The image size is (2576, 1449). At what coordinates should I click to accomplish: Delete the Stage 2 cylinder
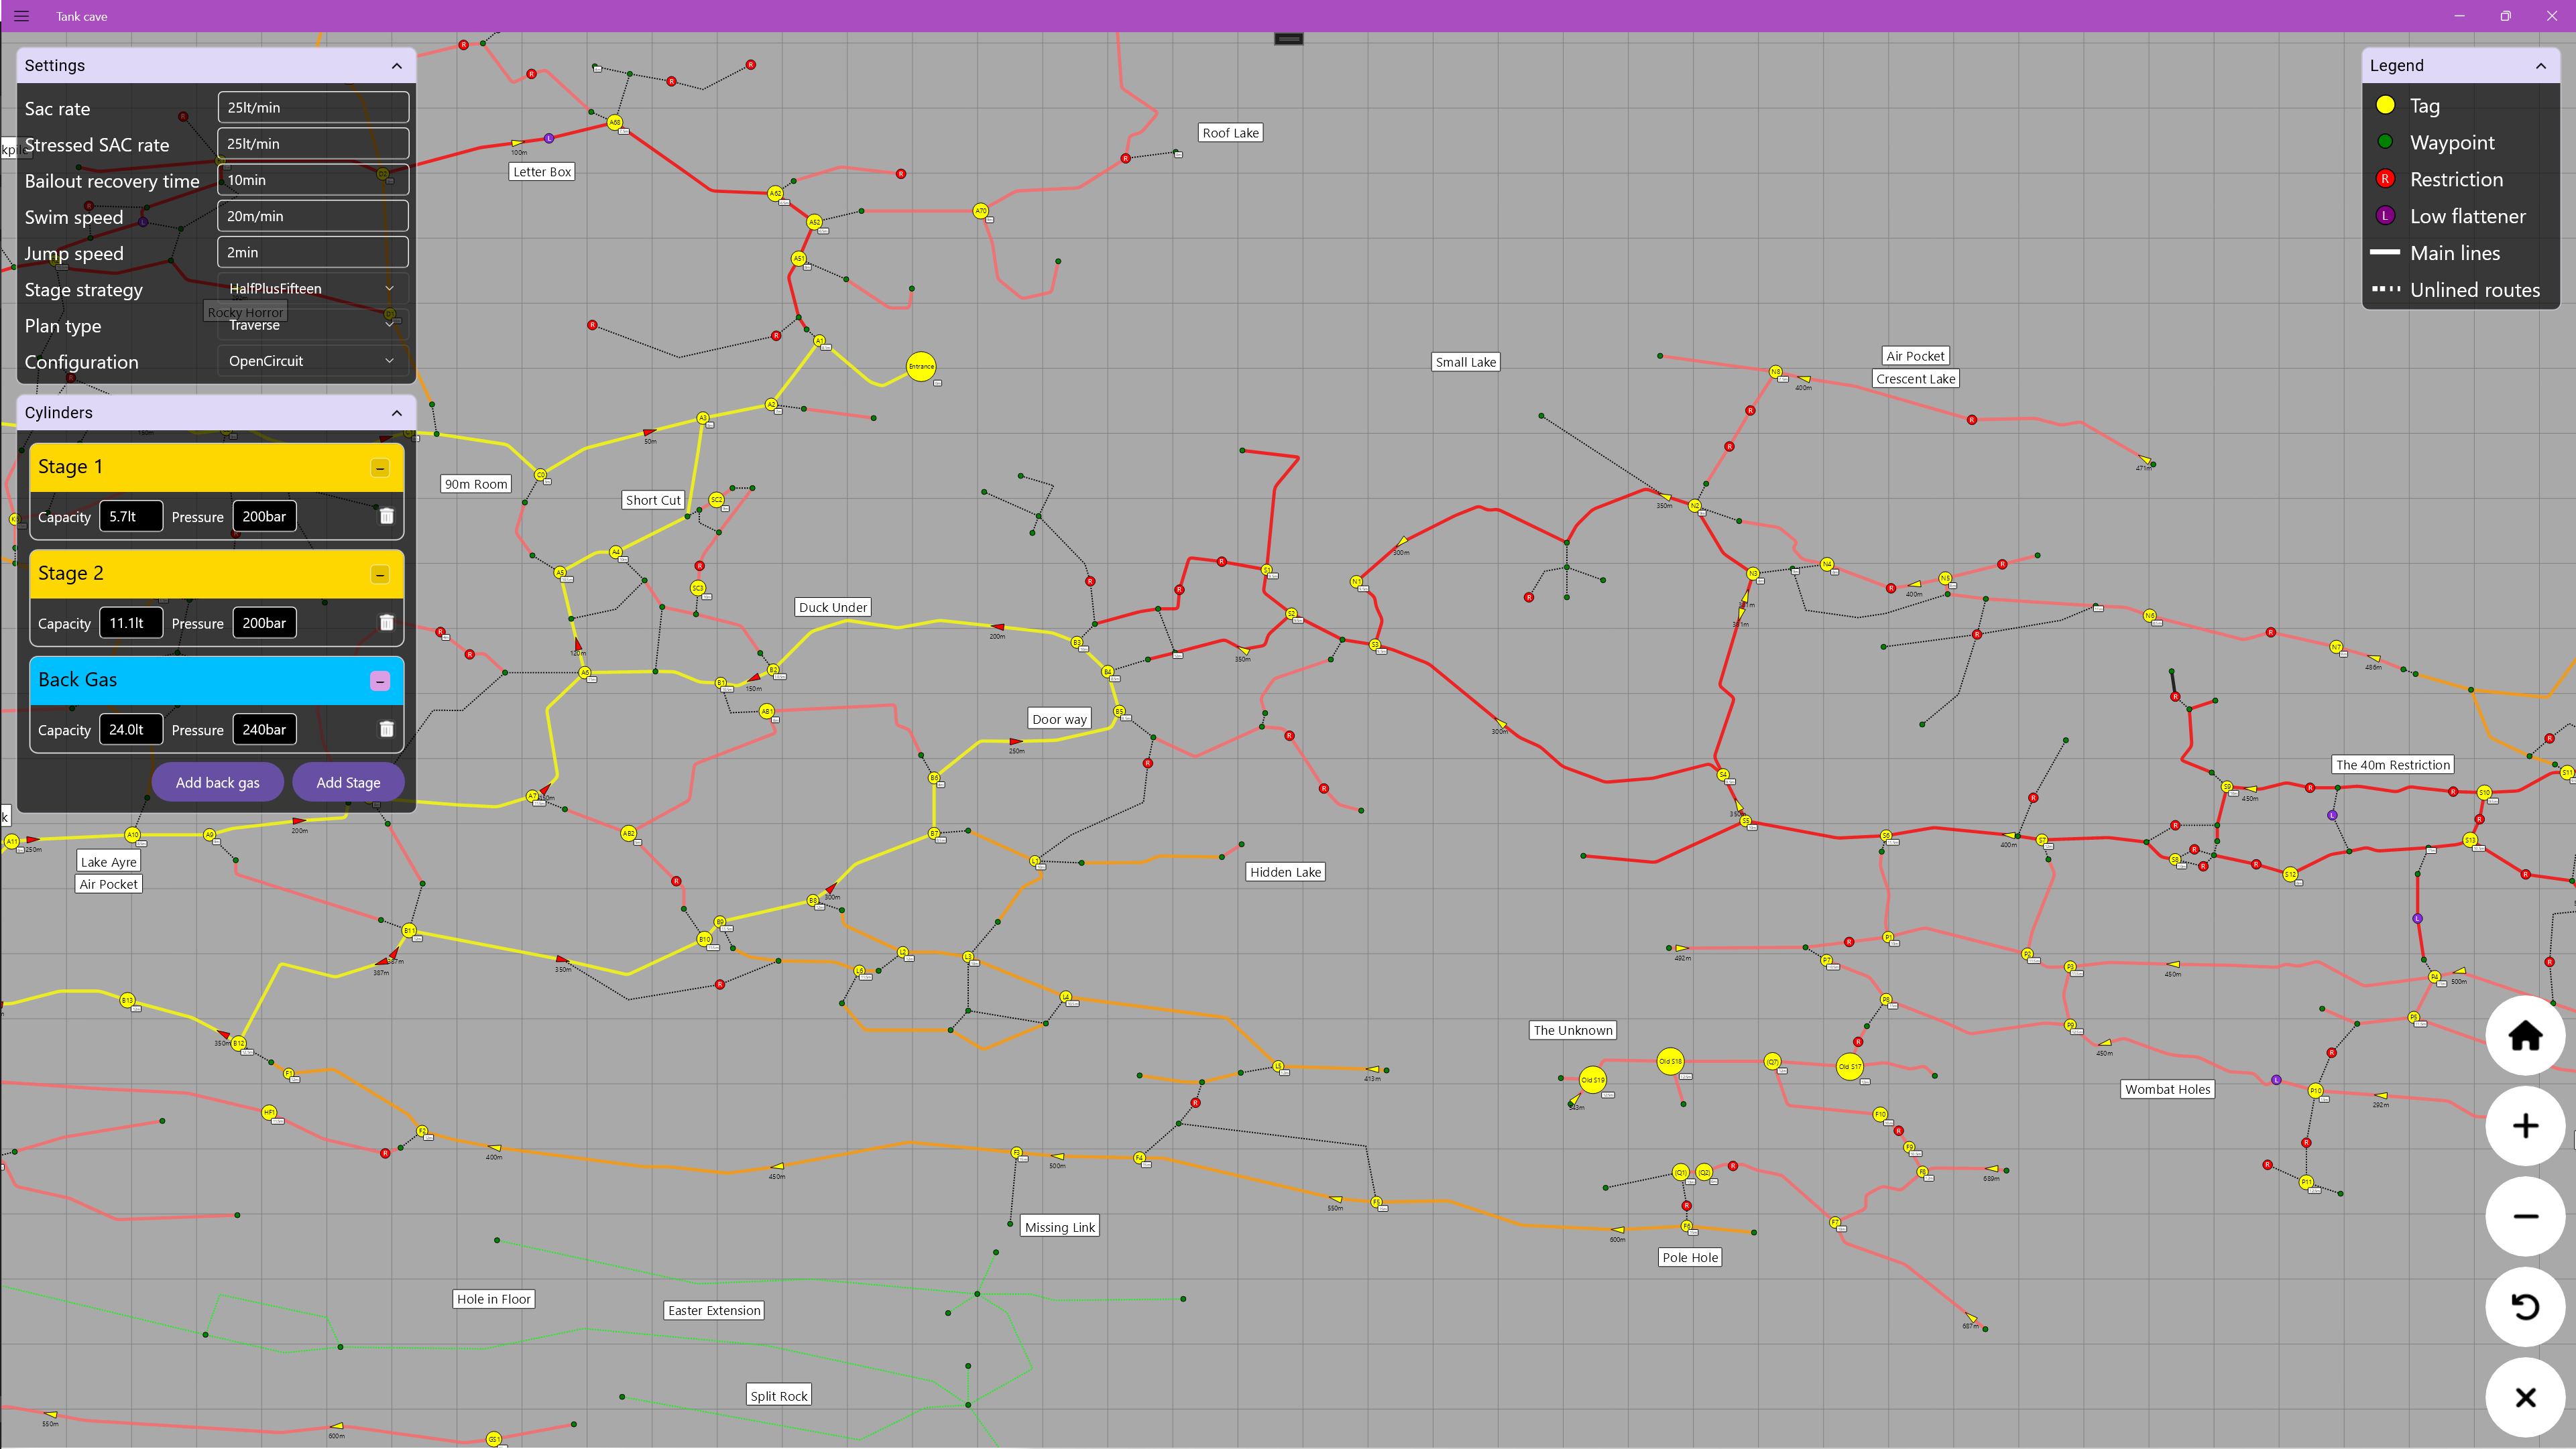[387, 623]
